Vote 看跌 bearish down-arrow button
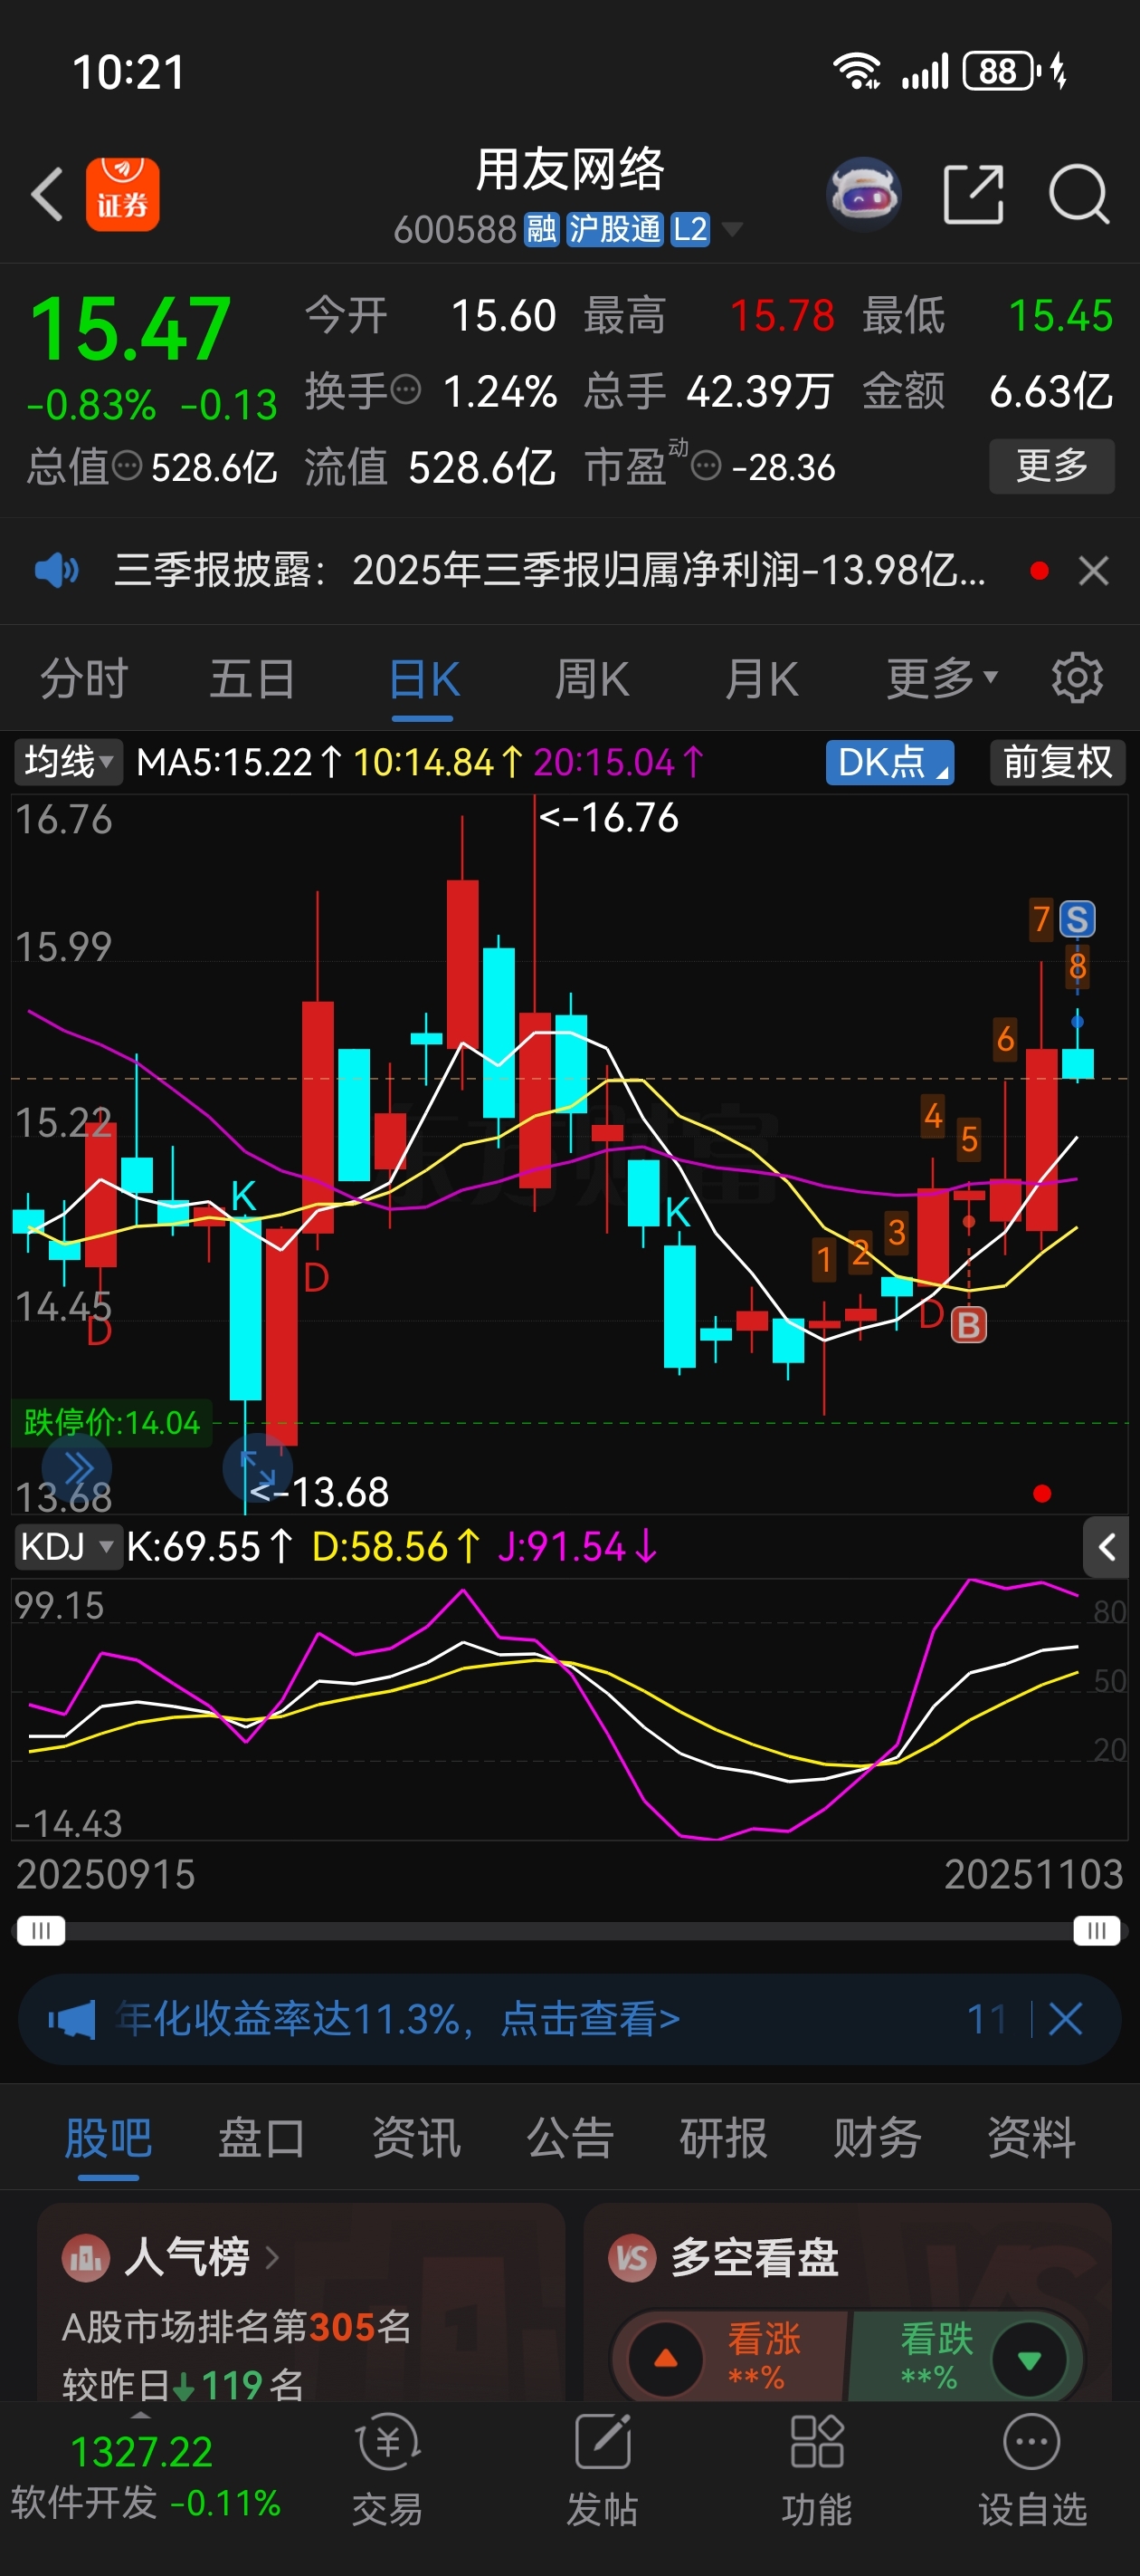1140x2576 pixels. coord(1029,2359)
